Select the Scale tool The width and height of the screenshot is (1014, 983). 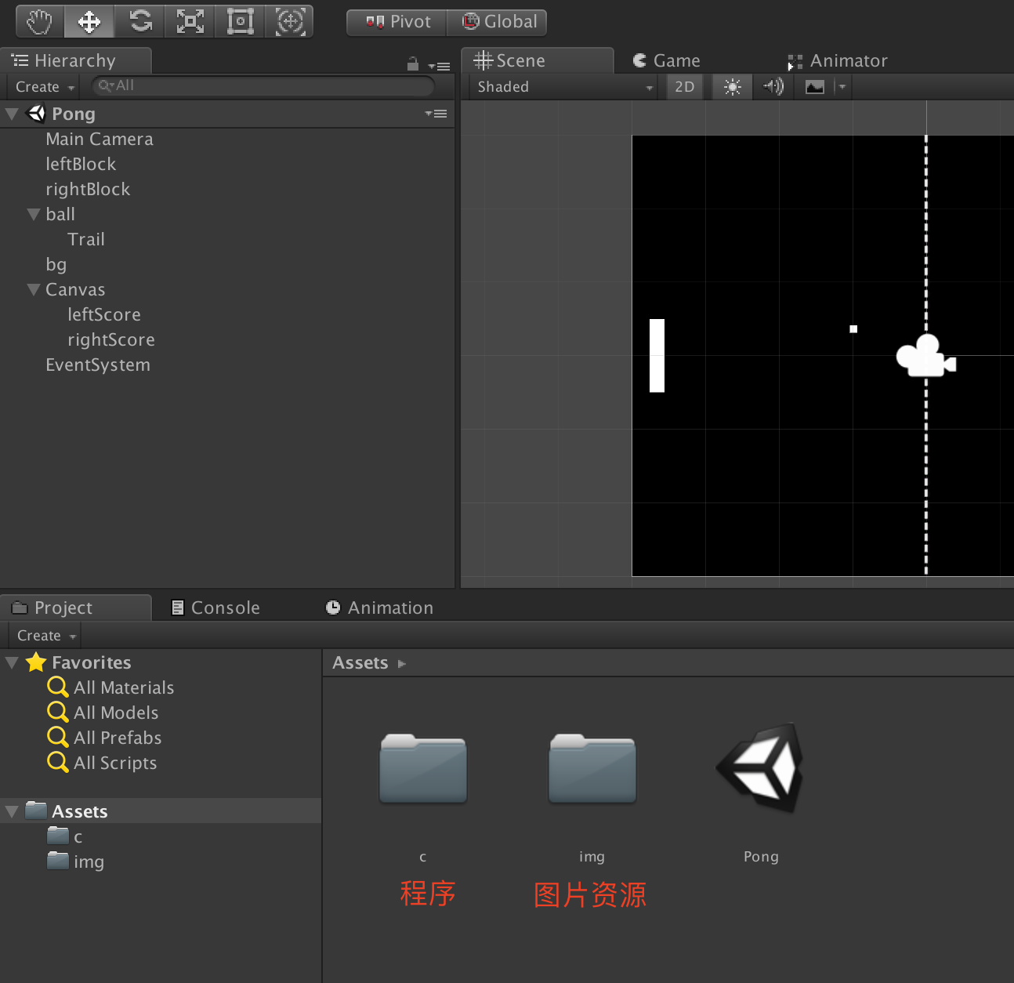point(189,21)
